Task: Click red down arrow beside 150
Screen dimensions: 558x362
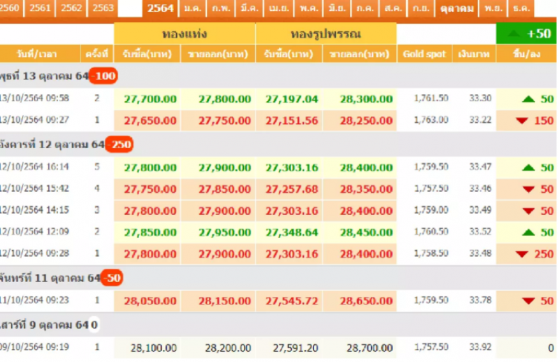Action: [521, 121]
